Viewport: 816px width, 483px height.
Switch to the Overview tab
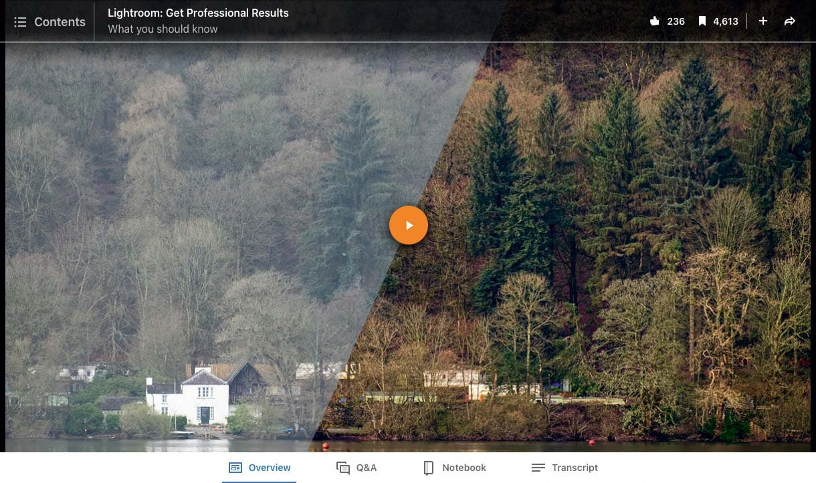[x=260, y=468]
